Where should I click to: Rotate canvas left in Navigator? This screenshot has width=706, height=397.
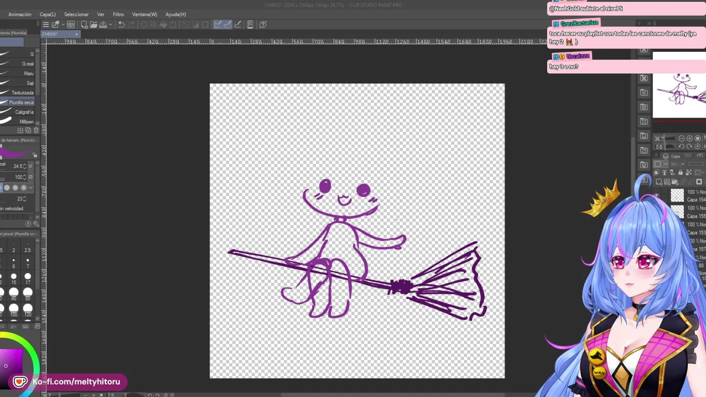(x=681, y=146)
